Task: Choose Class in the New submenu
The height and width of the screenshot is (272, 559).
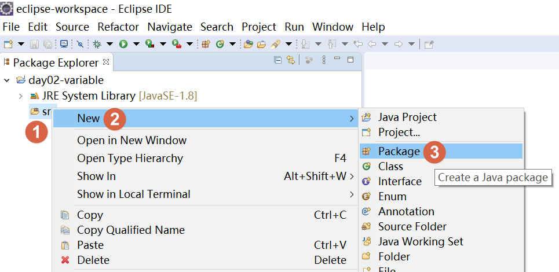Action: [x=390, y=166]
